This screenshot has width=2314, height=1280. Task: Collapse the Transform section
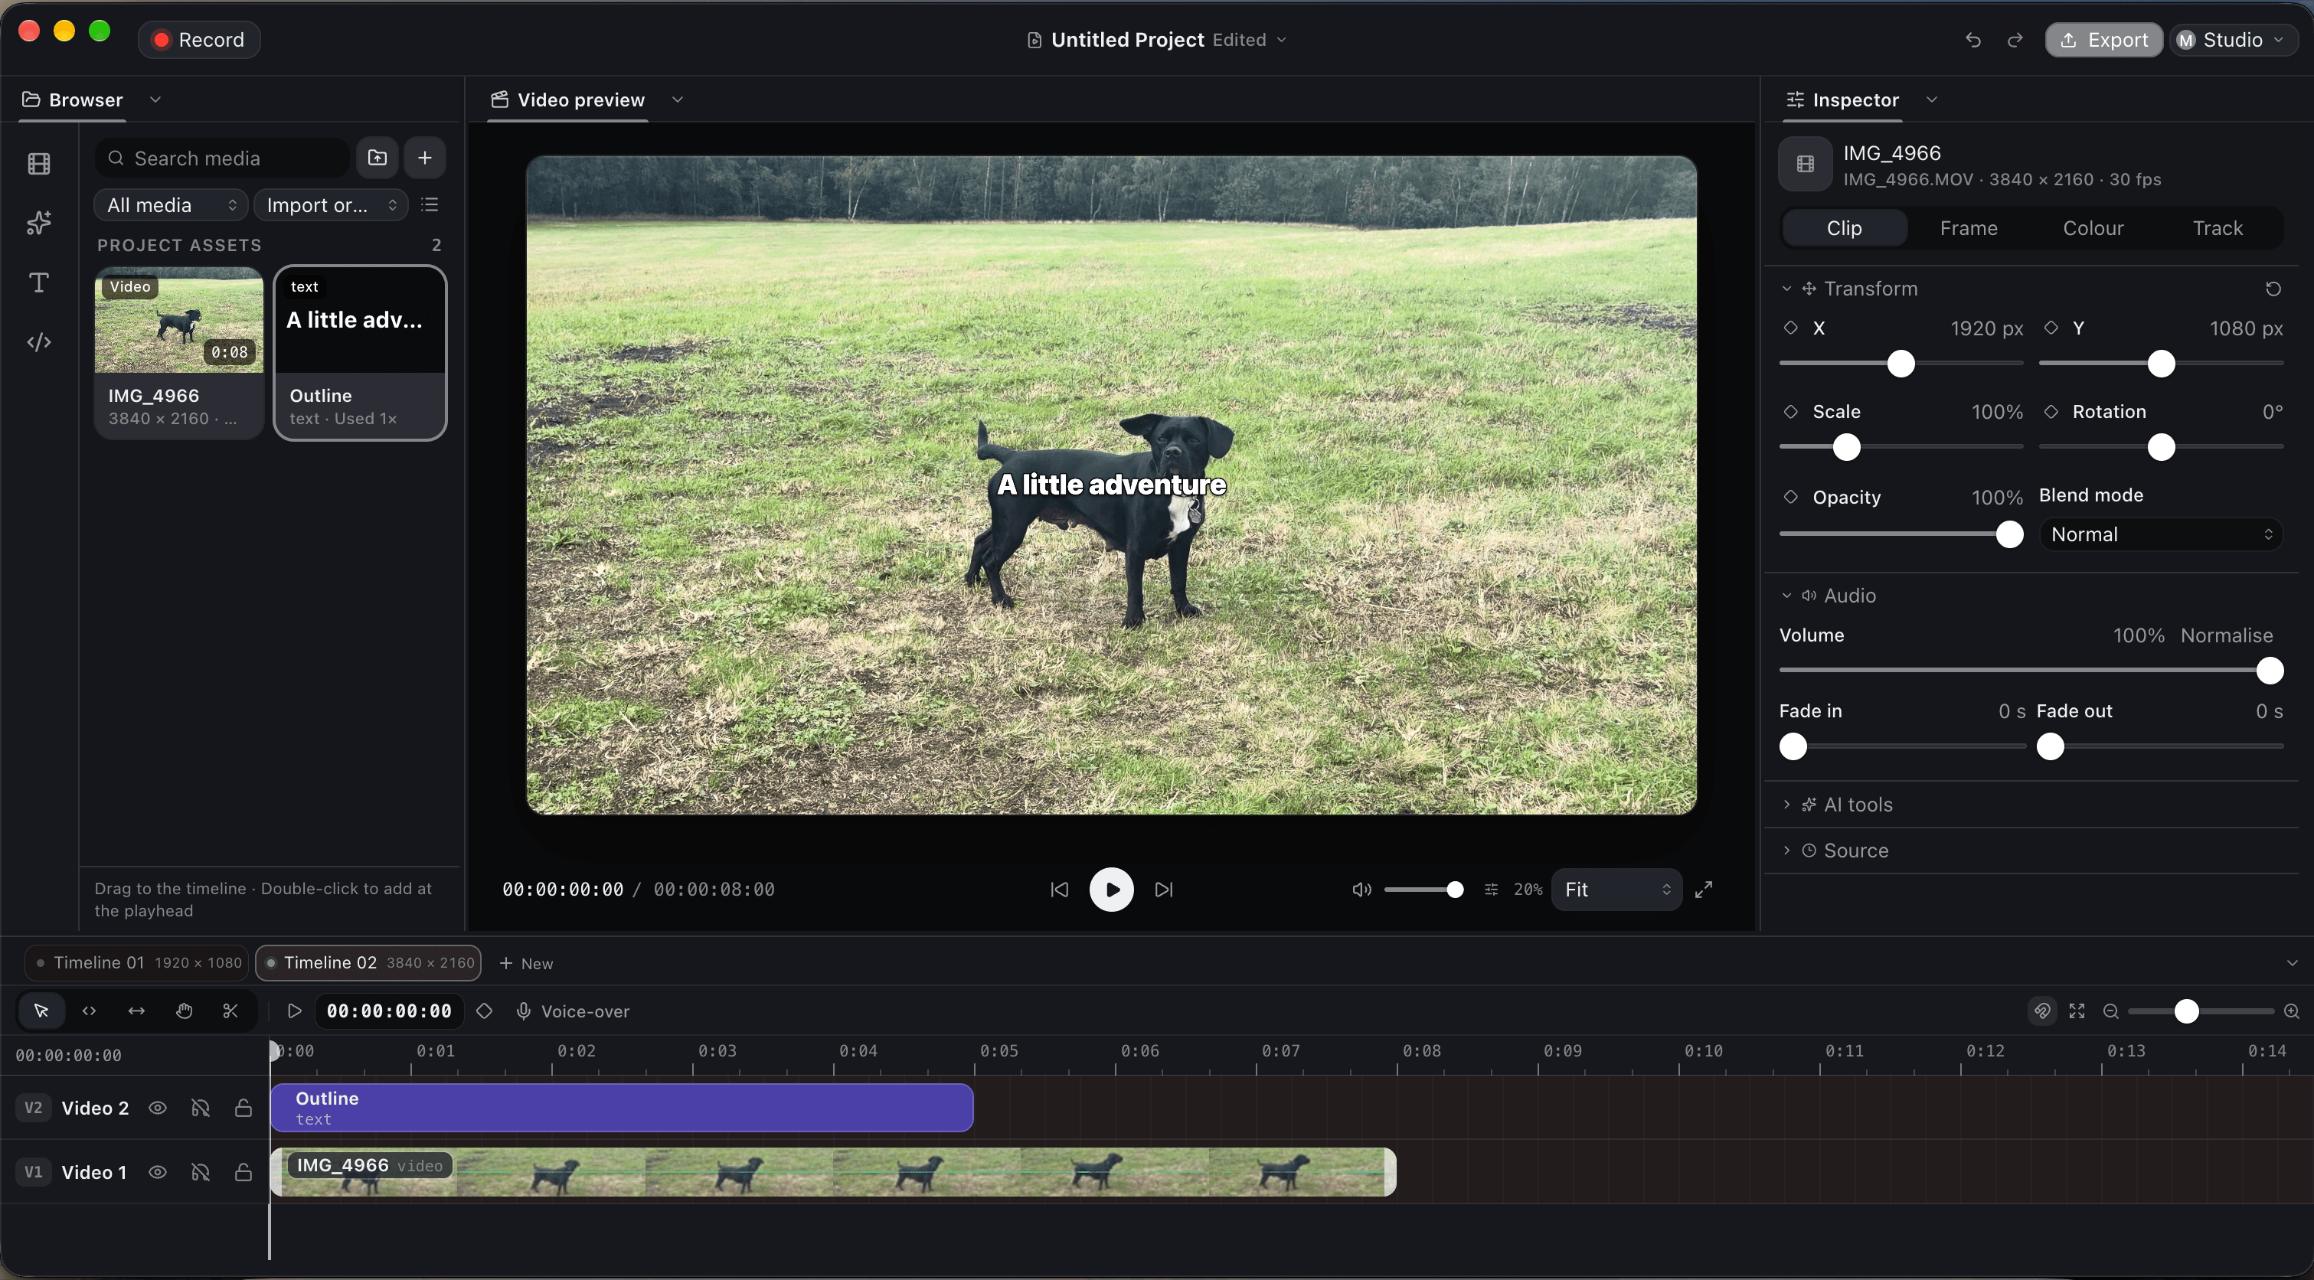click(x=1849, y=289)
